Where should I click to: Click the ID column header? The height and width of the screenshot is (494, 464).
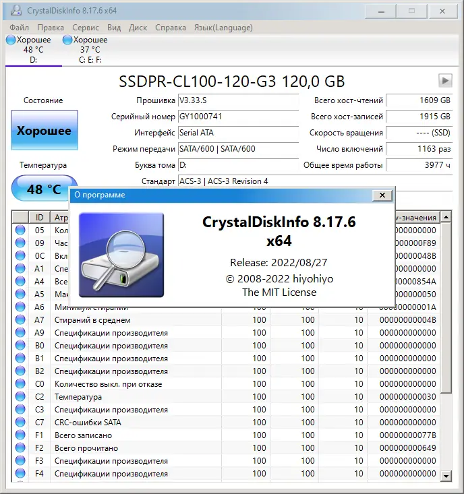click(39, 217)
